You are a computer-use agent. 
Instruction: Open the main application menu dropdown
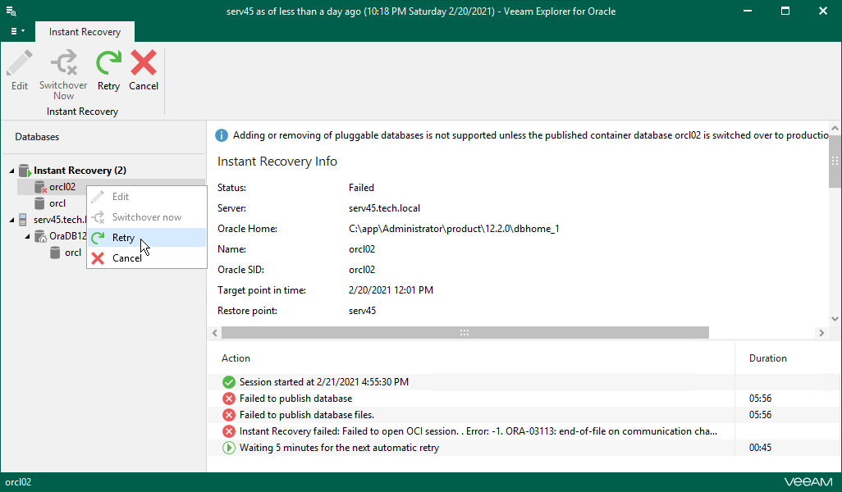pyautogui.click(x=16, y=32)
